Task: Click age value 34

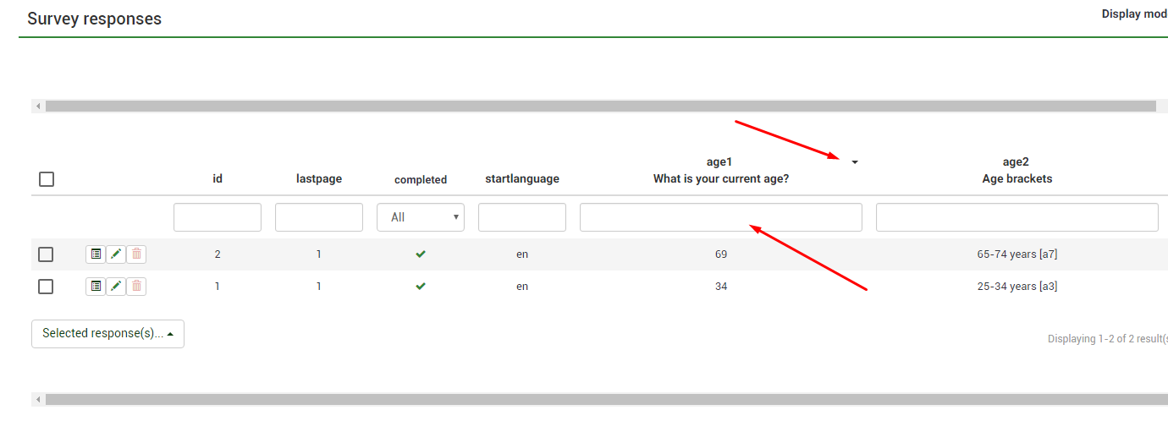Action: (721, 287)
